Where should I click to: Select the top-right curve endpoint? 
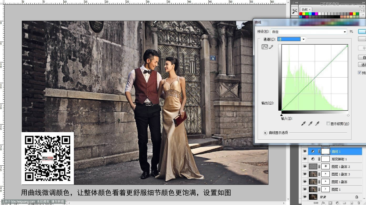(x=347, y=46)
